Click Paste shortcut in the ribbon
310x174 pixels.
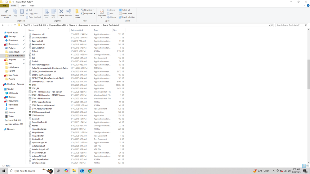[33, 17]
